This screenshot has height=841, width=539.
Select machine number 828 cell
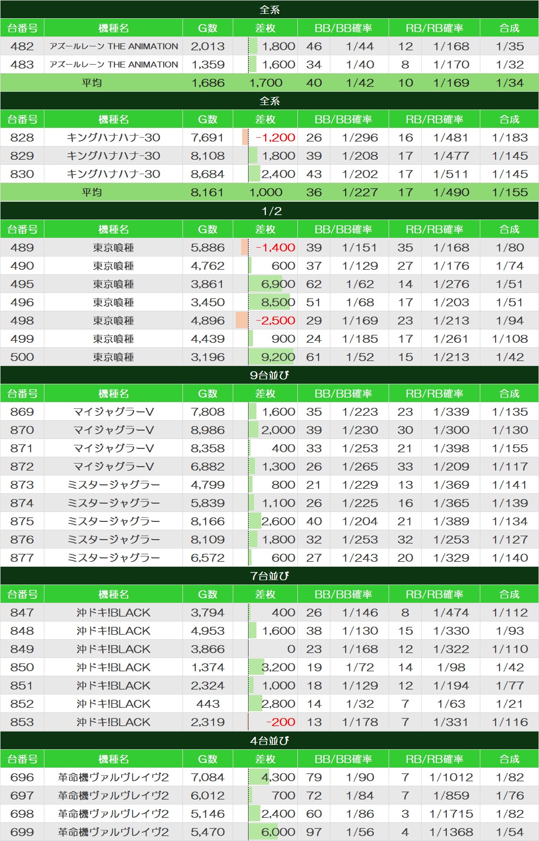pyautogui.click(x=22, y=138)
